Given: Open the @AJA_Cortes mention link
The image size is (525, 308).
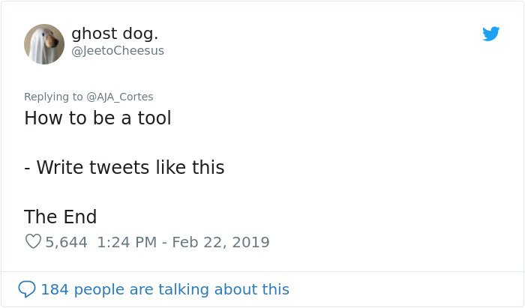Looking at the screenshot, I should coord(120,97).
